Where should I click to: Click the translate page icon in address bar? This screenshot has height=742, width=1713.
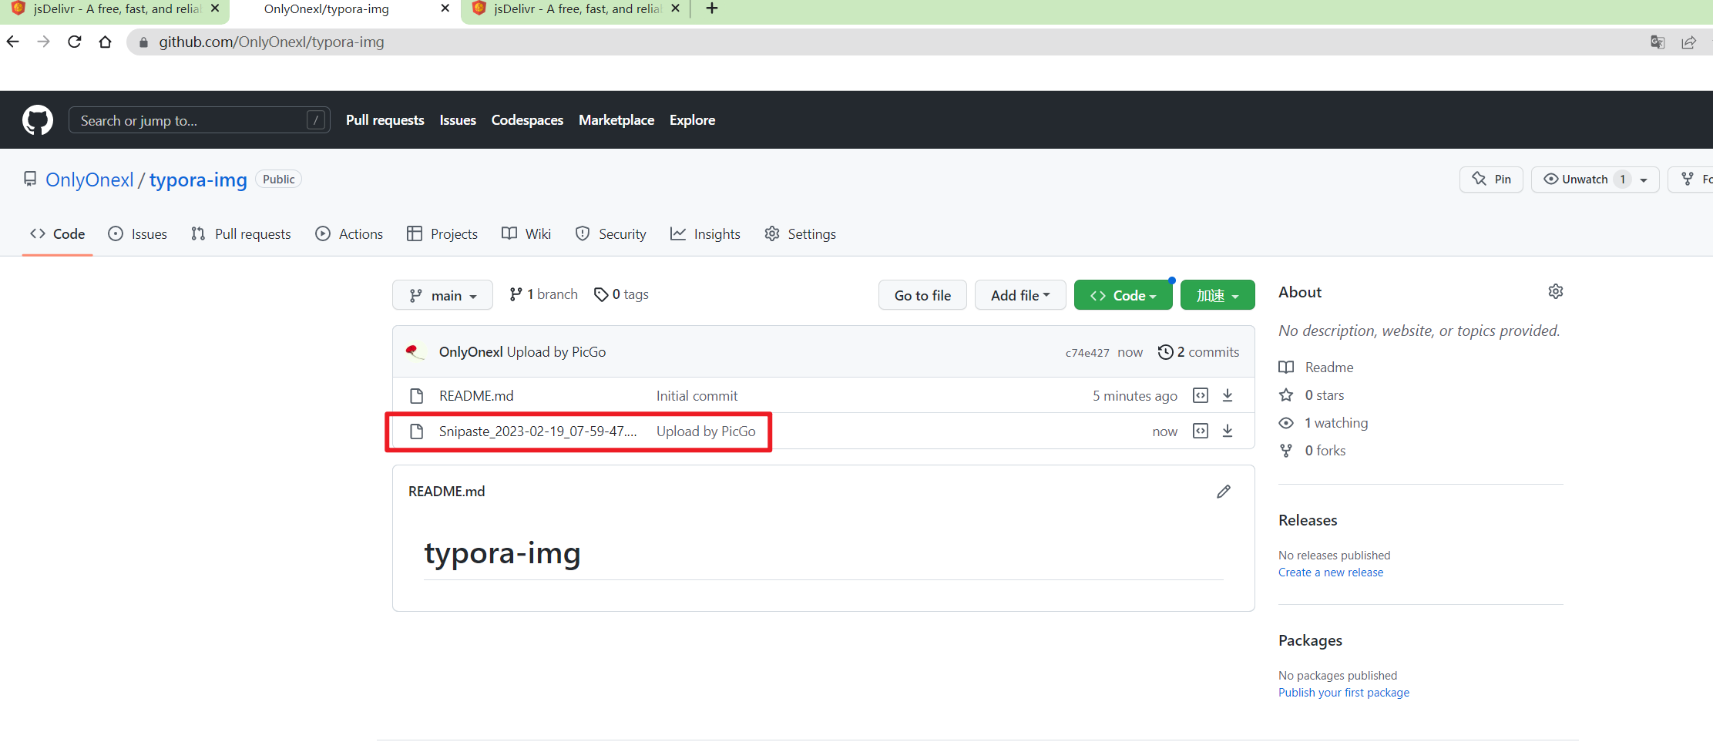1658,42
